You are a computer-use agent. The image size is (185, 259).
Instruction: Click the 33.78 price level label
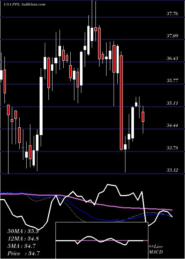click(x=172, y=148)
